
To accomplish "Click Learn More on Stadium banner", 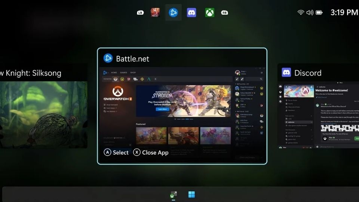I will (x=163, y=109).
